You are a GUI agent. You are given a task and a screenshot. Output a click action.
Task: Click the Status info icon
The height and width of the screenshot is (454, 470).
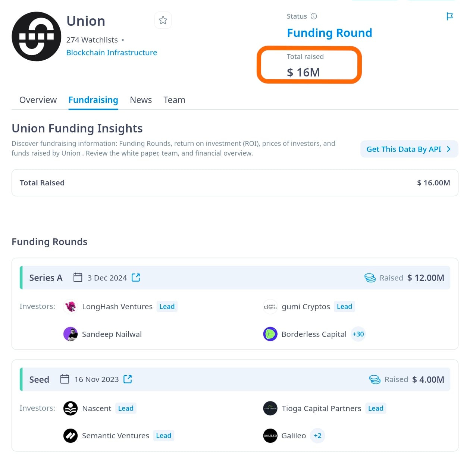coord(314,16)
